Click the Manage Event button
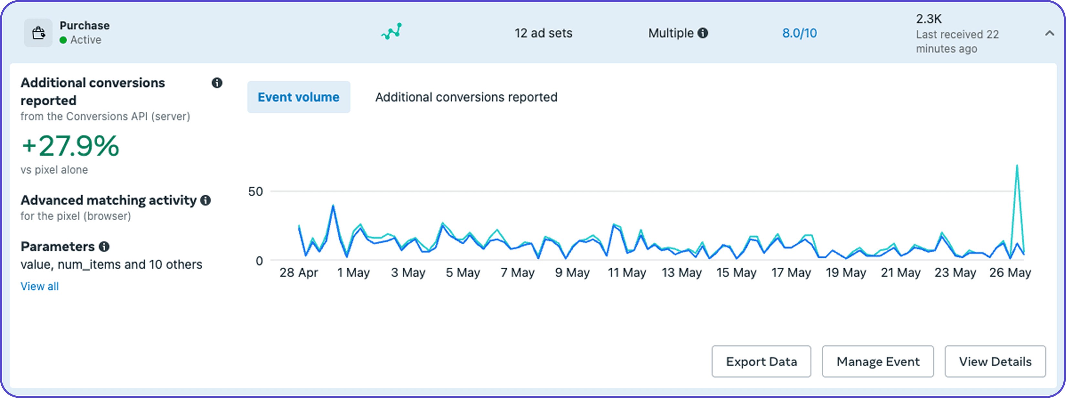This screenshot has width=1066, height=398. coord(878,361)
